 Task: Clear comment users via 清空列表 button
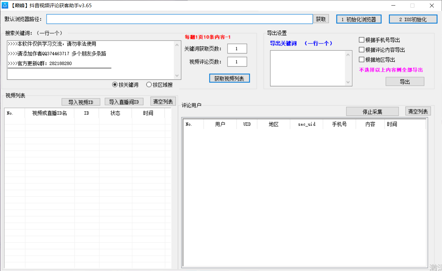(418, 111)
